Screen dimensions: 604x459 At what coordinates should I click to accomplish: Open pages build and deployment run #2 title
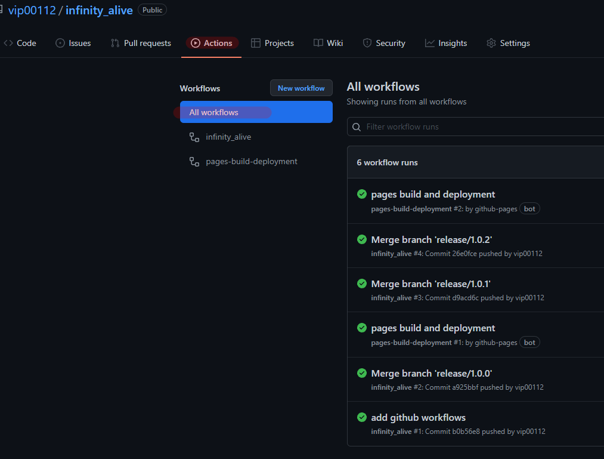pos(433,195)
